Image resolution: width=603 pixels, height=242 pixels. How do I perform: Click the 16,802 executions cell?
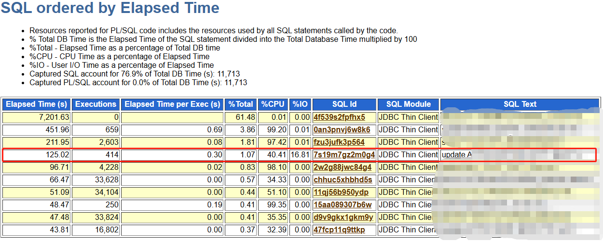tap(96, 230)
